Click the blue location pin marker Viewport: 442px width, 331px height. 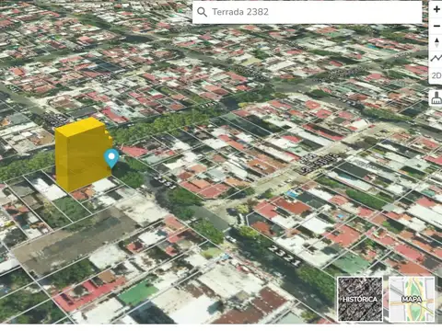tap(111, 158)
